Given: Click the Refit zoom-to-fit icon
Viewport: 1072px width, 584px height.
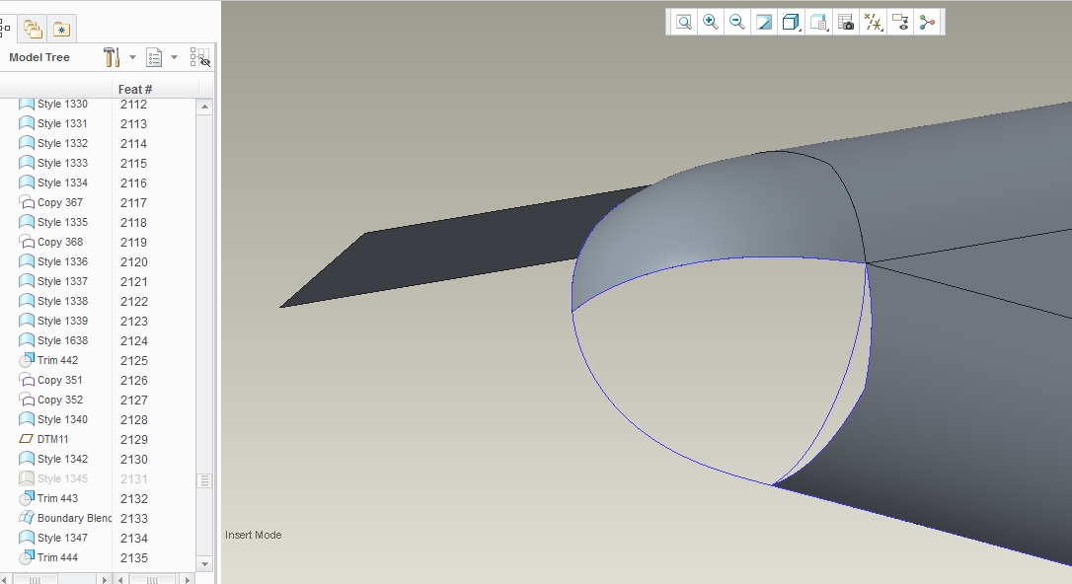Looking at the screenshot, I should click(684, 23).
